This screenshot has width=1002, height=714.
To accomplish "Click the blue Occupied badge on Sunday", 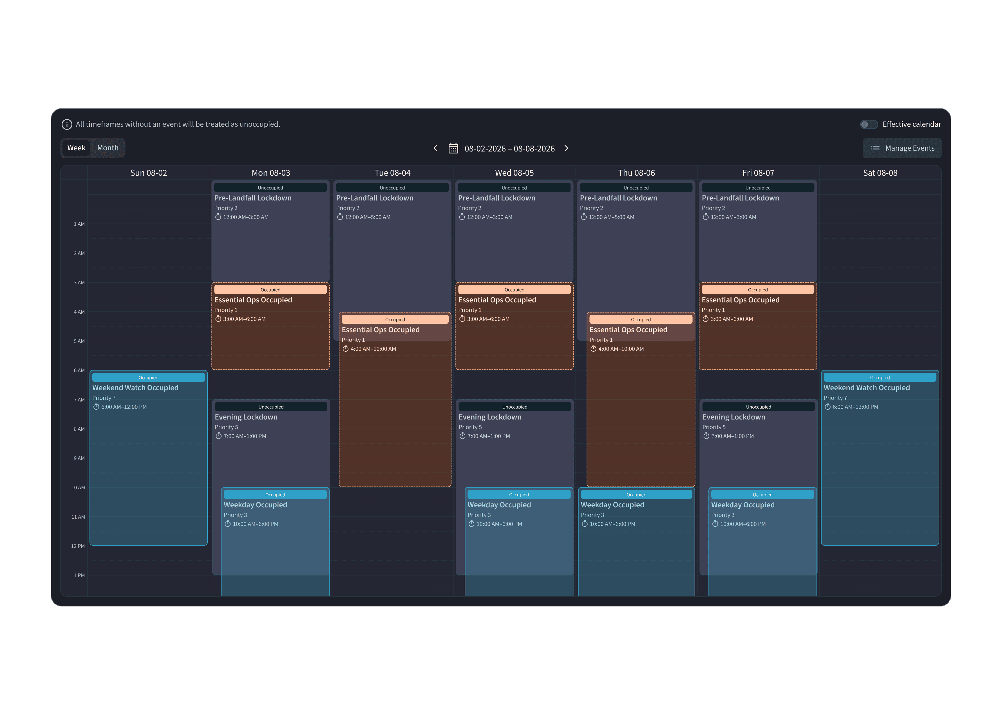I will pos(149,377).
